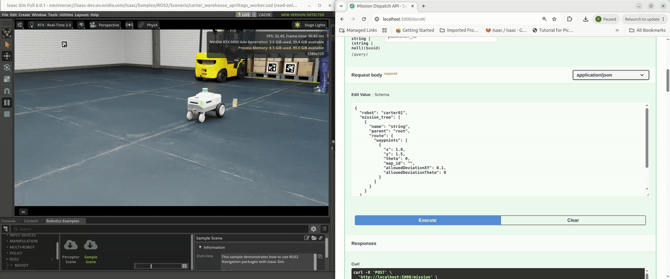Open the selection mode icon above the arrow tool

[7, 33]
